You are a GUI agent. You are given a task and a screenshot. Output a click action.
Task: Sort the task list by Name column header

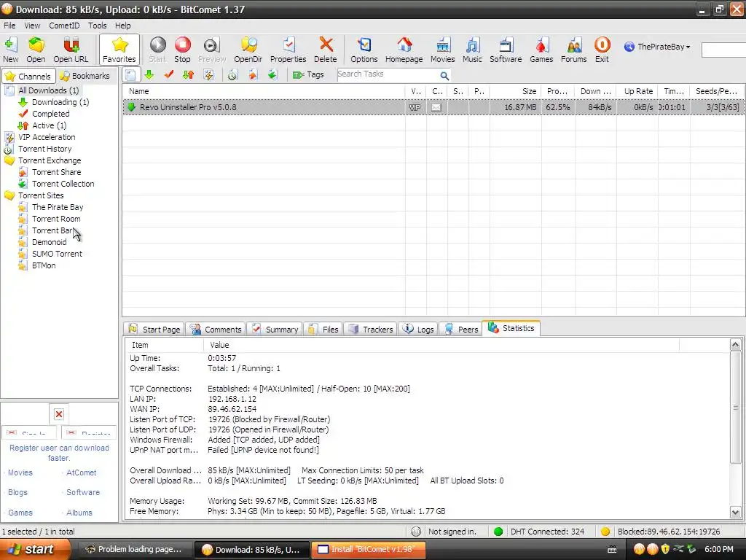click(x=264, y=91)
